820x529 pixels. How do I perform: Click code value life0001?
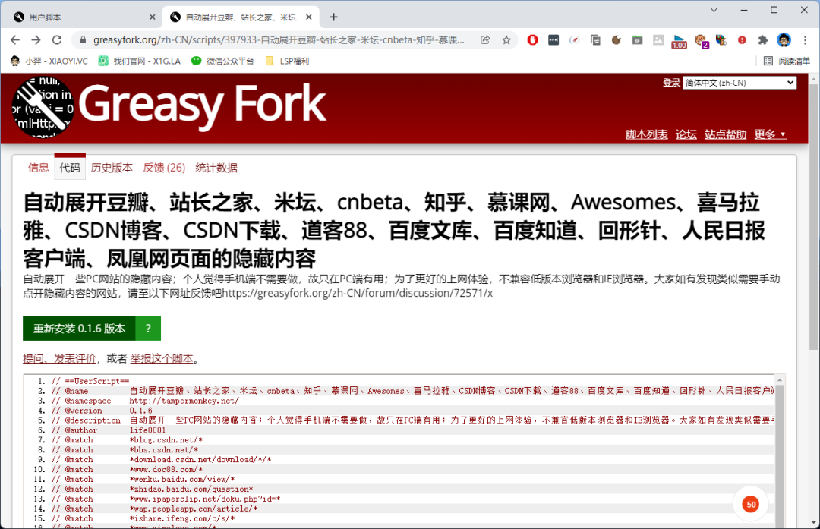point(147,430)
